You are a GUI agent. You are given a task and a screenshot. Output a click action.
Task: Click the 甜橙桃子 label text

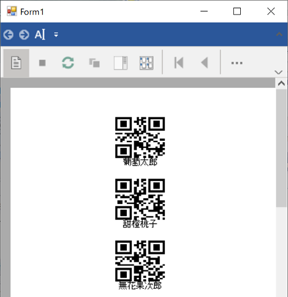(140, 224)
